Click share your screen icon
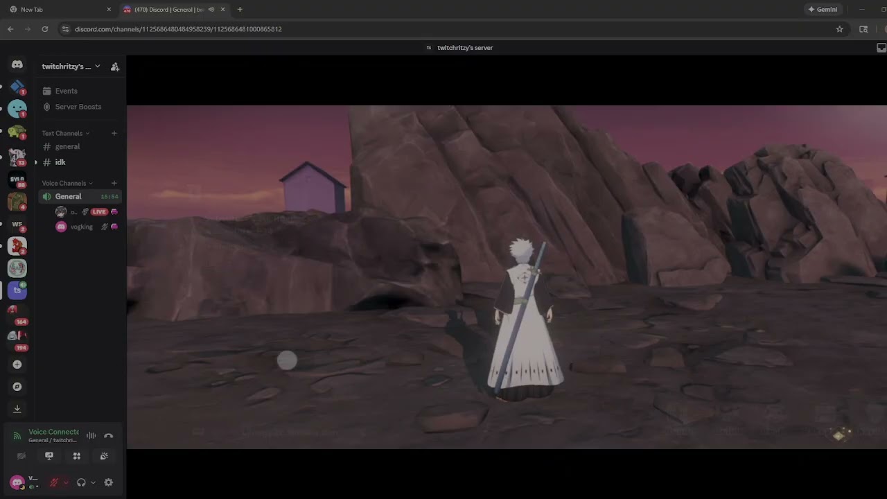Screen dimensions: 887x499 pyautogui.click(x=49, y=456)
